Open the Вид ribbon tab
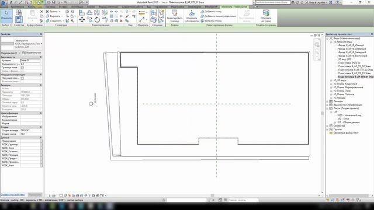The image size is (374, 210). (148, 7)
